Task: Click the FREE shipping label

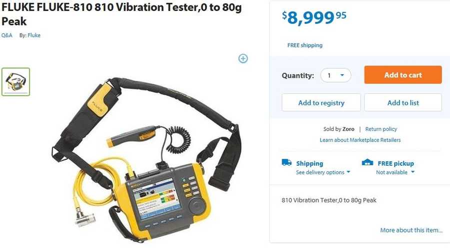Action: click(x=305, y=45)
